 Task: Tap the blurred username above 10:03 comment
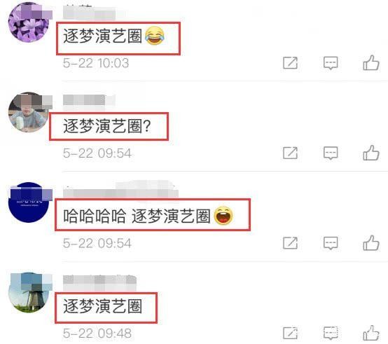pos(89,13)
